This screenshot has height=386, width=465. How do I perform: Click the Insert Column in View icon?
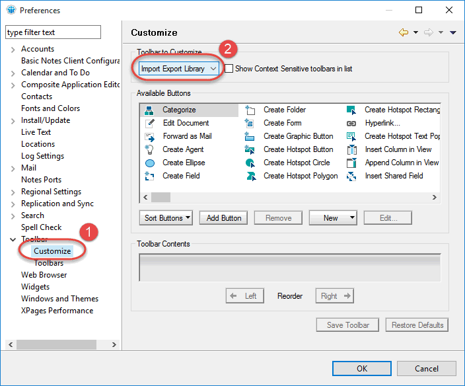click(x=351, y=149)
